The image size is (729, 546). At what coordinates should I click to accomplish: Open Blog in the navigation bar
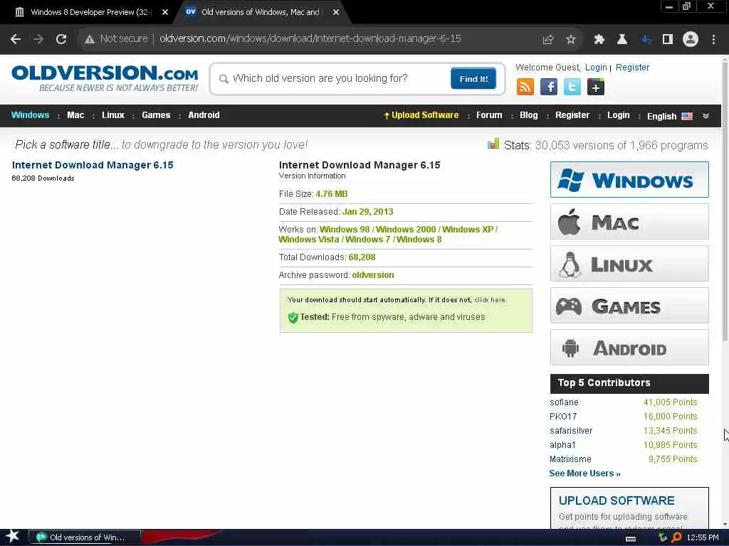tap(529, 115)
